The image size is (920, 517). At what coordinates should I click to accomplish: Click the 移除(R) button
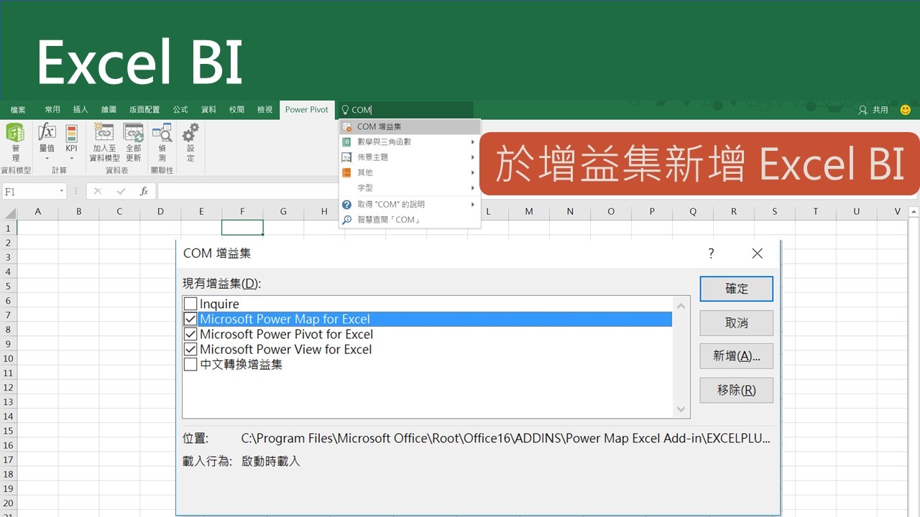[737, 390]
